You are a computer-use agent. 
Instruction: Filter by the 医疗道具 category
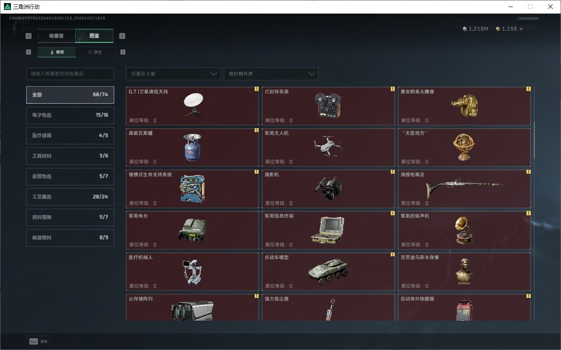click(70, 136)
